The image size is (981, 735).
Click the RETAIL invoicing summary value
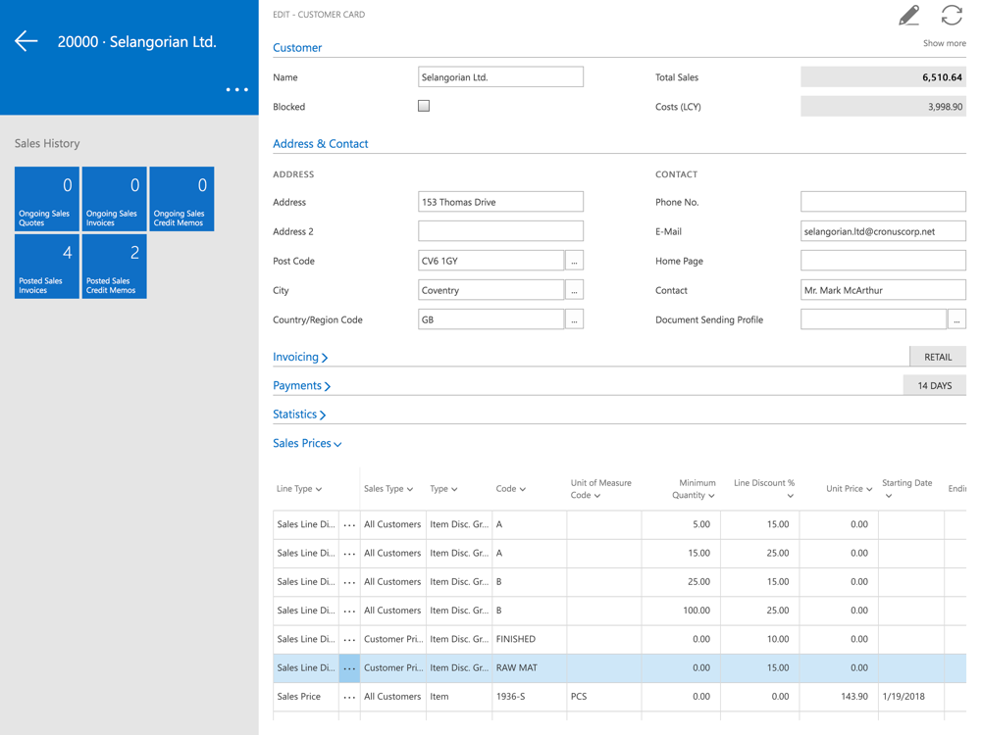(x=938, y=357)
